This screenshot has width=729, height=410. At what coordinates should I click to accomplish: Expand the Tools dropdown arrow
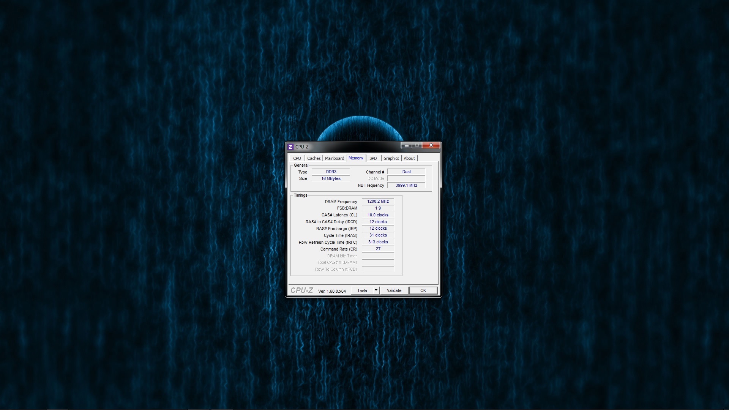pos(376,290)
